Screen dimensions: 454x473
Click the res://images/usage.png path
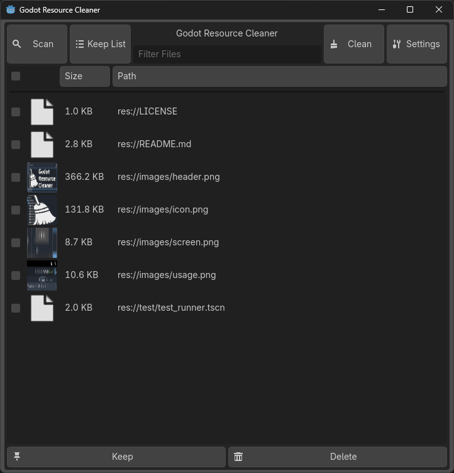tap(167, 275)
